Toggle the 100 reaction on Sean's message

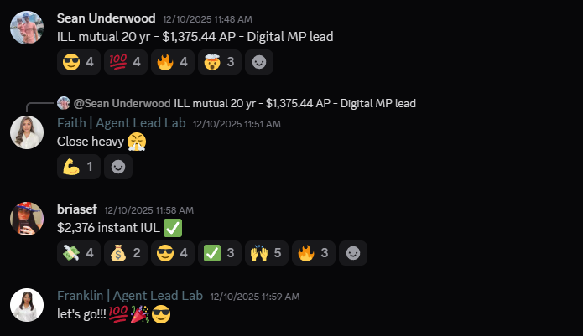125,62
